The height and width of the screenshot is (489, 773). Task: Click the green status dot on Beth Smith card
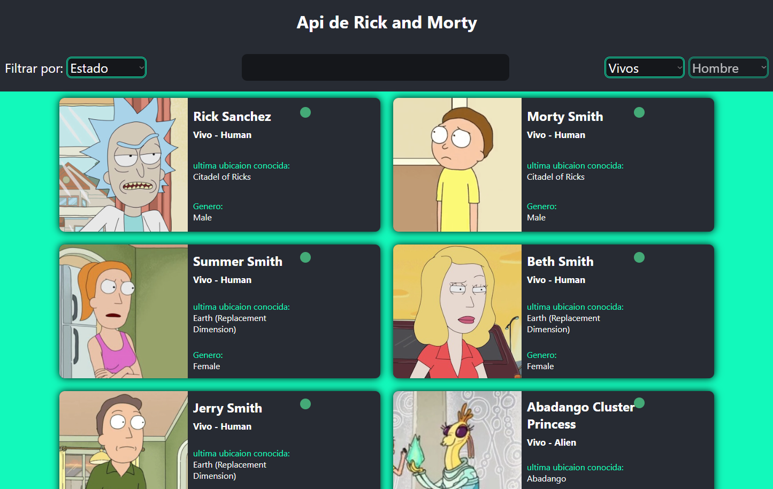coord(639,257)
